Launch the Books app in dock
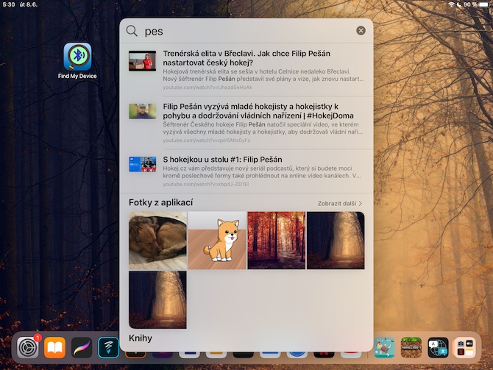This screenshot has width=493, height=370. point(54,347)
